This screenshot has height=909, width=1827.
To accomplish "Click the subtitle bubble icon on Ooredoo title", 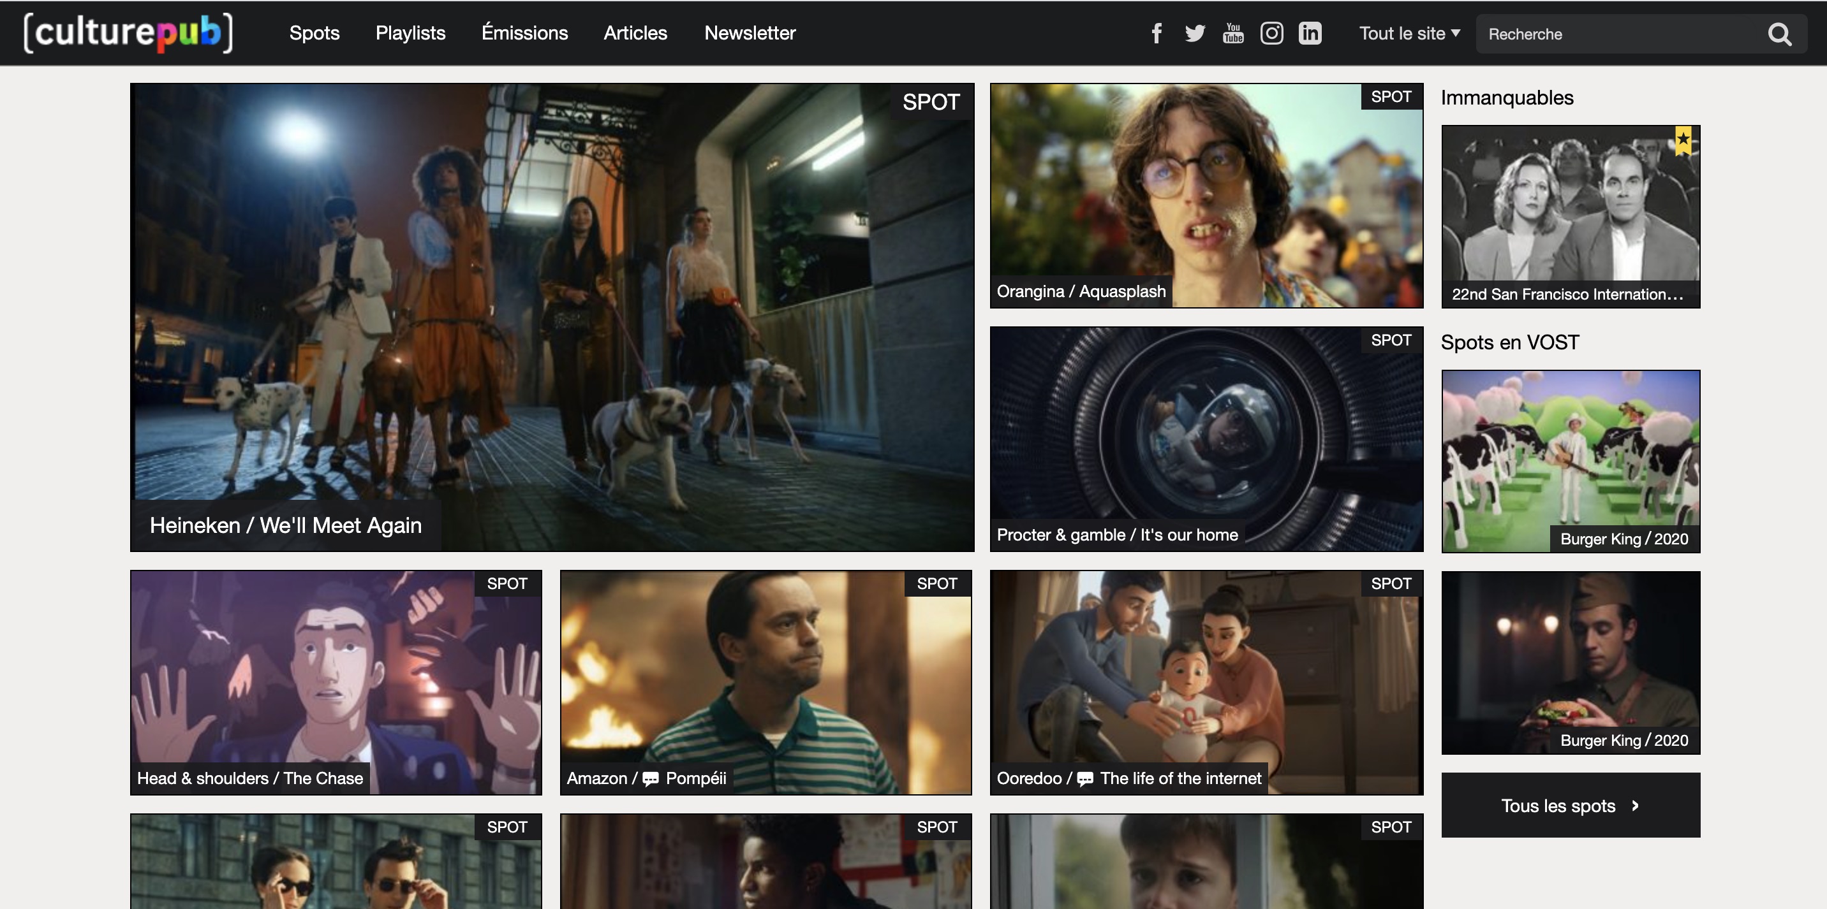I will click(1085, 780).
